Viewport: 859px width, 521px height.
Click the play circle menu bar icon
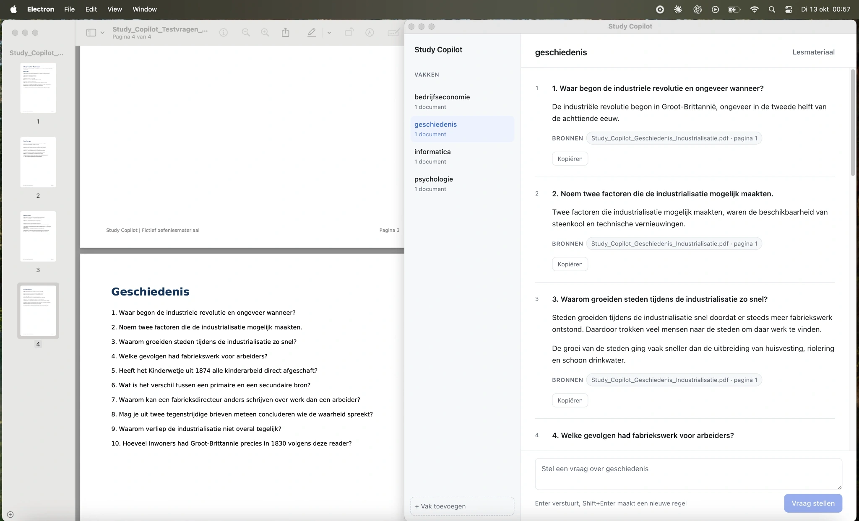(716, 9)
